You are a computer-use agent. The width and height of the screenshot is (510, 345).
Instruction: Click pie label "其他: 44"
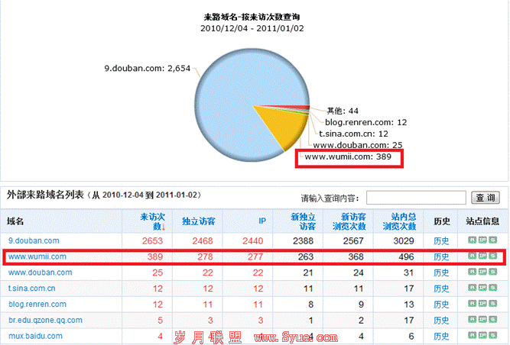pyautogui.click(x=343, y=111)
